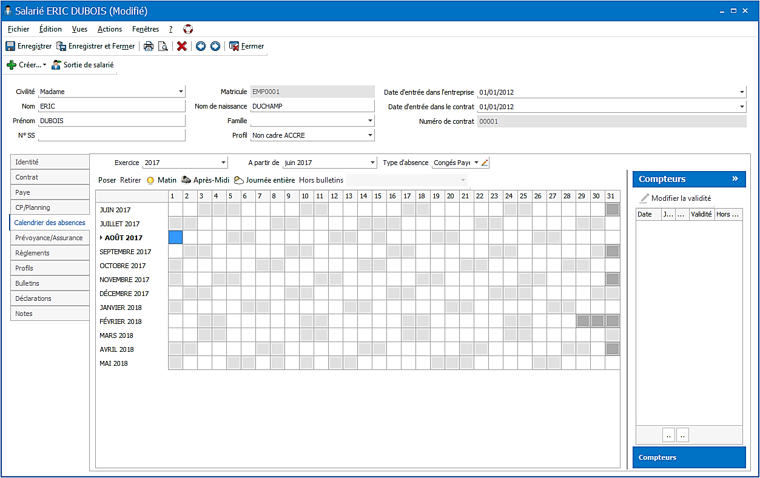Open the Type d'absence dropdown
The image size is (760, 478).
tap(476, 163)
